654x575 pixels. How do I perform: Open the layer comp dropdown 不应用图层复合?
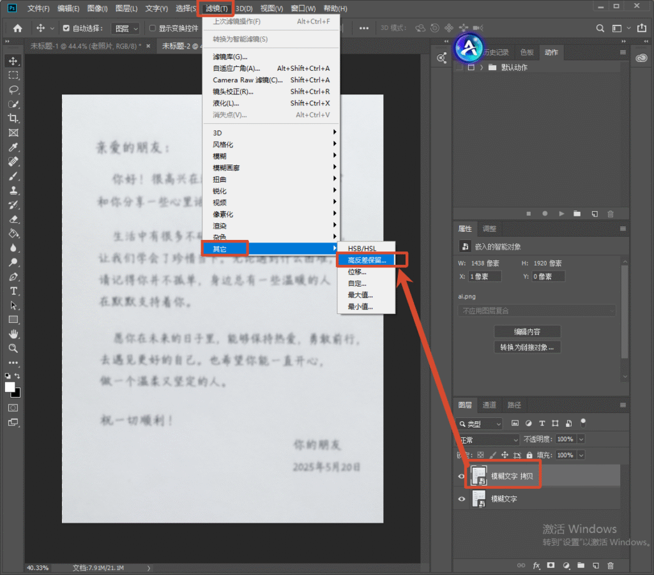(x=536, y=311)
